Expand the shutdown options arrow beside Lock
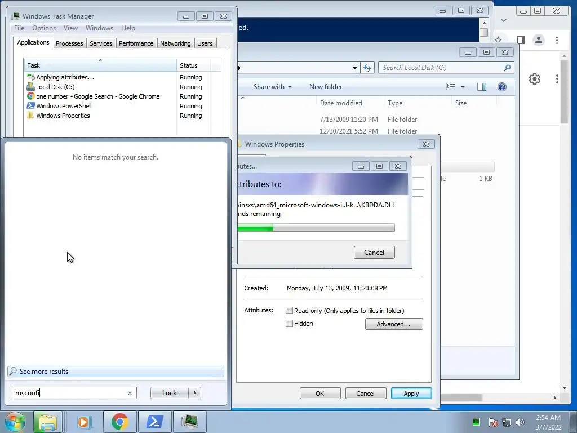 tap(194, 393)
